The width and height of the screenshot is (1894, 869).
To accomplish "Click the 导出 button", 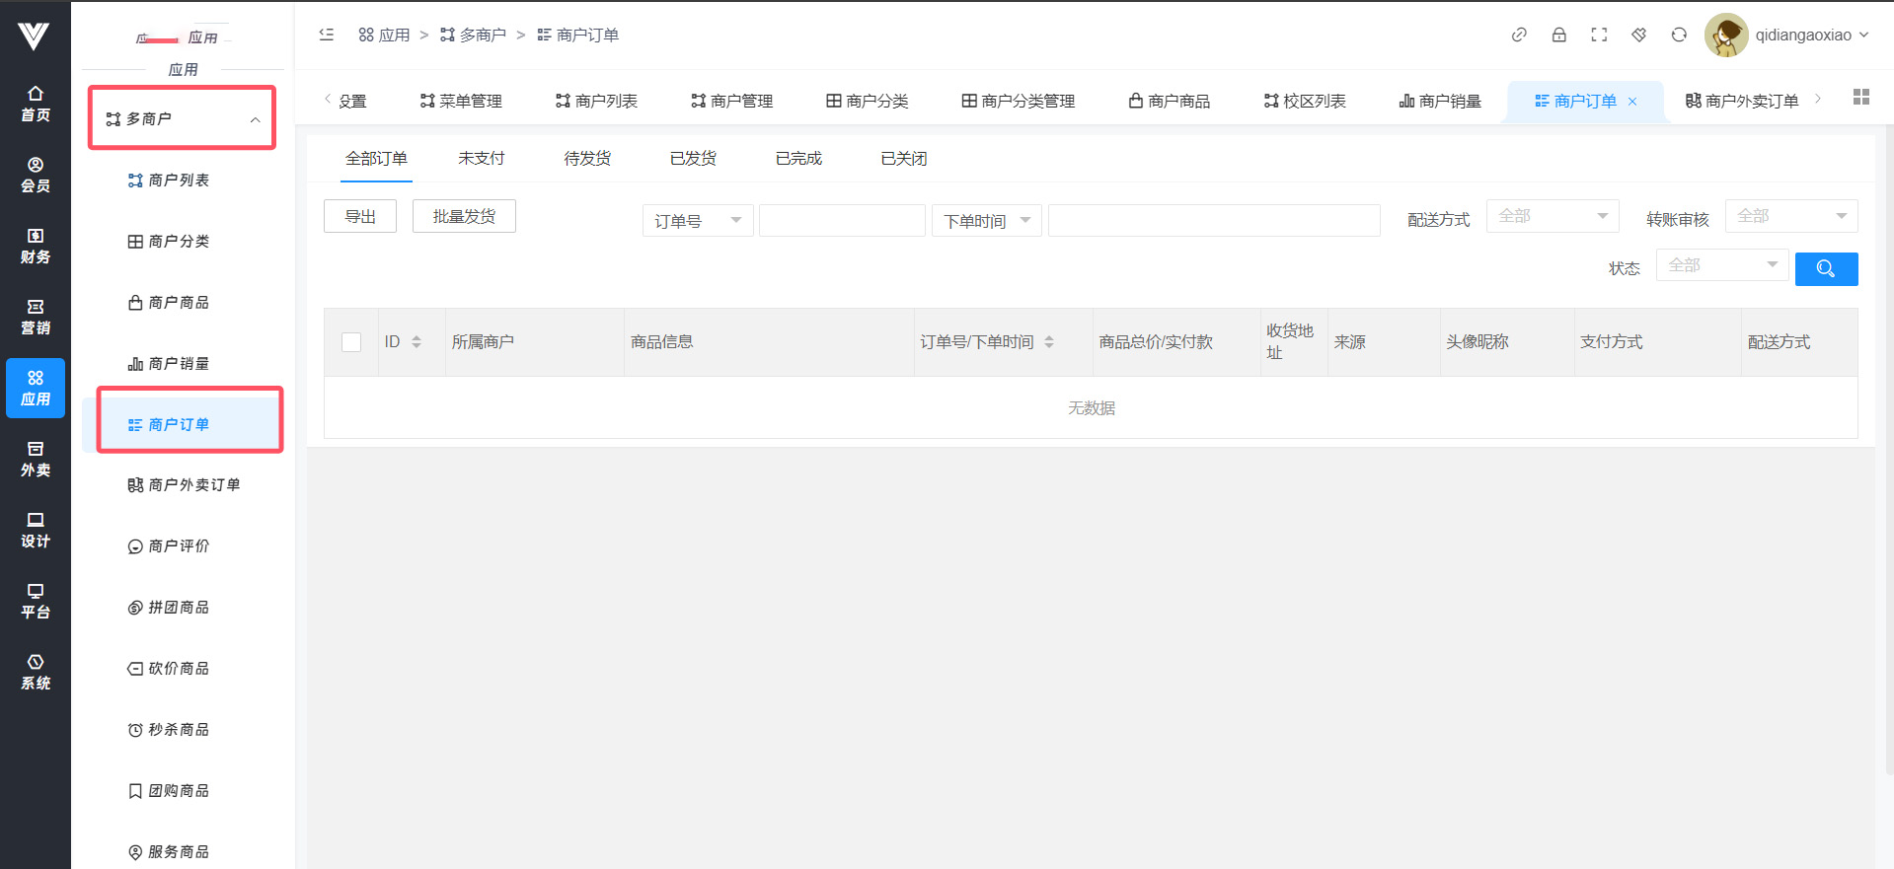I will tap(360, 217).
